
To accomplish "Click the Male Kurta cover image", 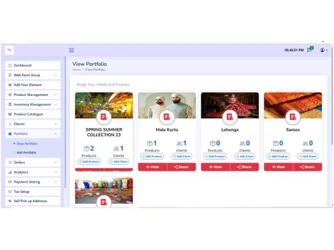I will pos(167,105).
